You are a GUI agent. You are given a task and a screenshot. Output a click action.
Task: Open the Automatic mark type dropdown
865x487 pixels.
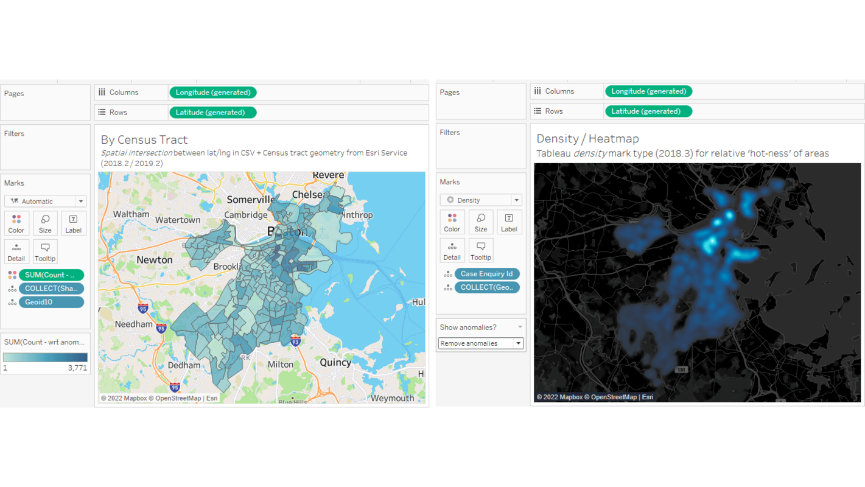tap(80, 201)
